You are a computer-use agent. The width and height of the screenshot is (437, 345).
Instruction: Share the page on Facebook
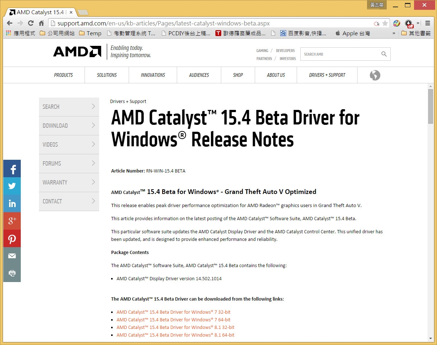[x=12, y=168]
